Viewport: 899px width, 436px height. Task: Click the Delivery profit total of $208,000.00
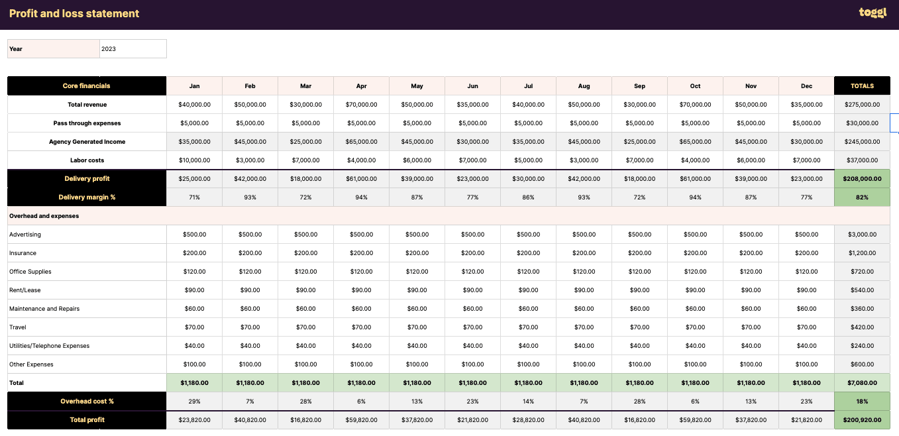(862, 179)
